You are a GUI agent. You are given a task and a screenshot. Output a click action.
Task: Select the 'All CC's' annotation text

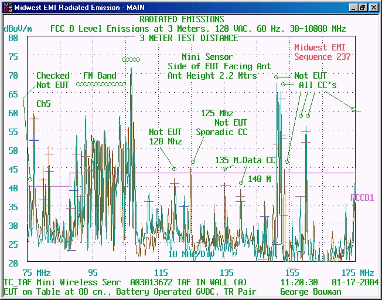pyautogui.click(x=318, y=85)
